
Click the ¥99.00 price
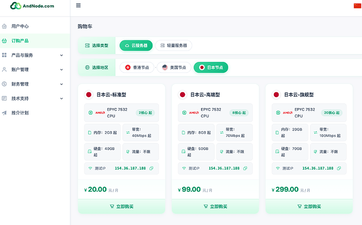[189, 189]
